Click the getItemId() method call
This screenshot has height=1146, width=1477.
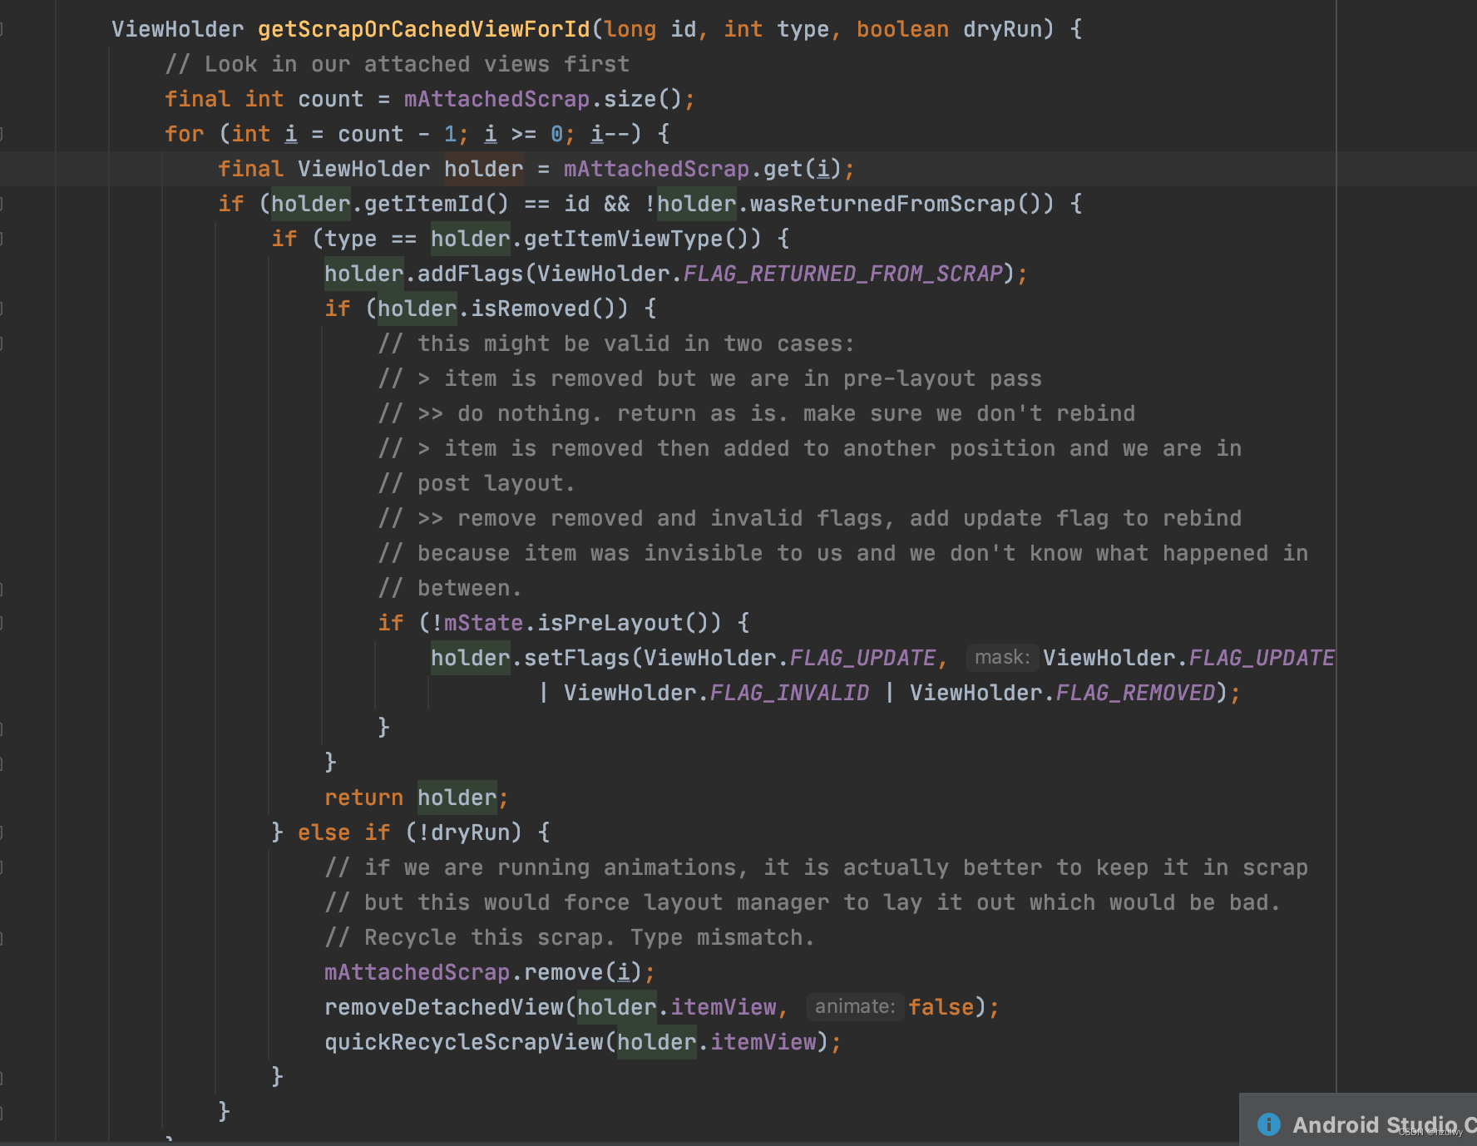pos(437,204)
